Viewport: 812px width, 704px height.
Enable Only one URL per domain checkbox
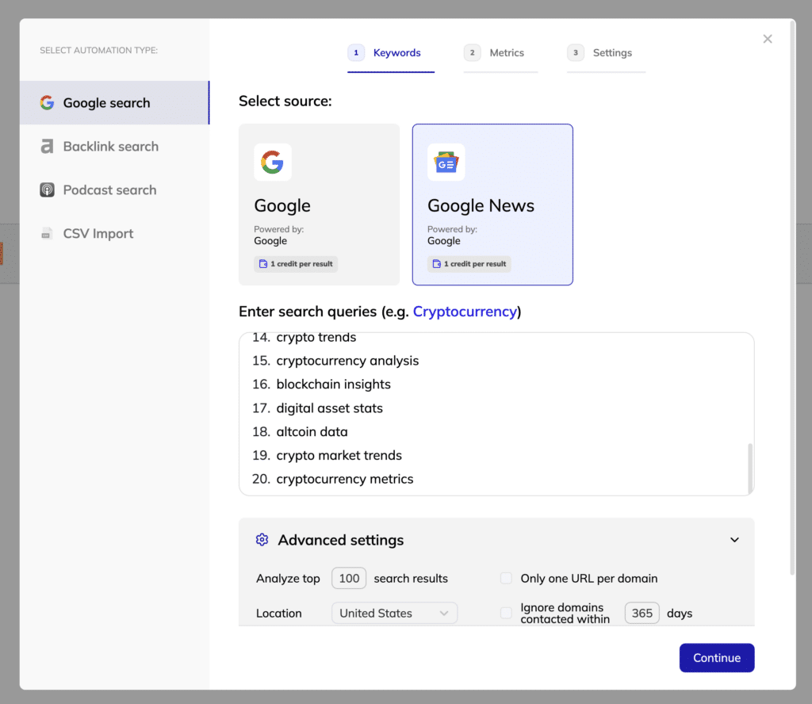[506, 578]
